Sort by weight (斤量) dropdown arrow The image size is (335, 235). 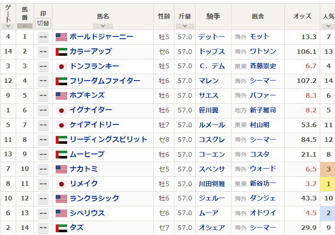coord(185,26)
